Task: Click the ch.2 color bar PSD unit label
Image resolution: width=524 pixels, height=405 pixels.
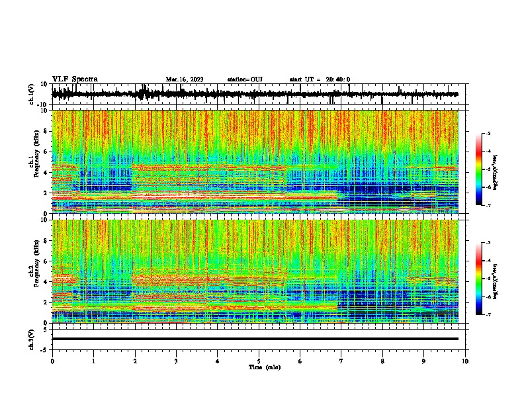Action: tap(496, 281)
